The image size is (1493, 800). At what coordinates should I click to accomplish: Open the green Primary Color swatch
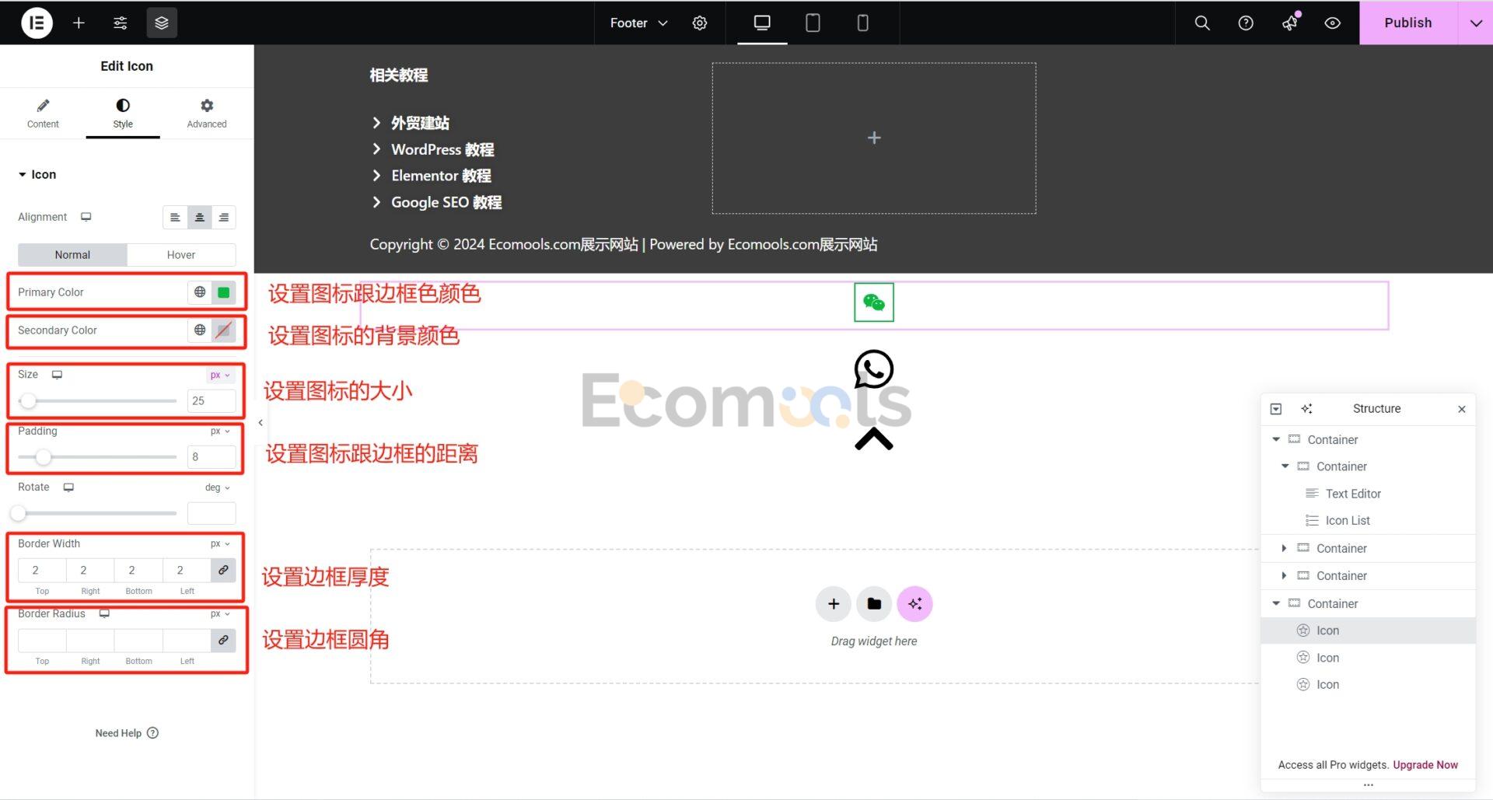click(x=224, y=292)
